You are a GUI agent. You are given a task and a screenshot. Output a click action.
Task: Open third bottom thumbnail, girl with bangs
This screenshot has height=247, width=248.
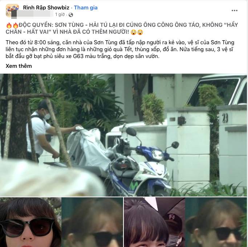pos(155,222)
